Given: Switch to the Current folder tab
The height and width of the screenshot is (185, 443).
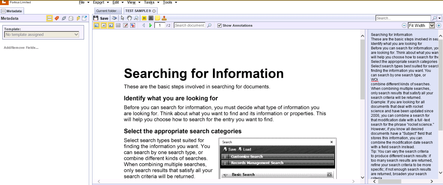Looking at the screenshot, I should click(106, 11).
